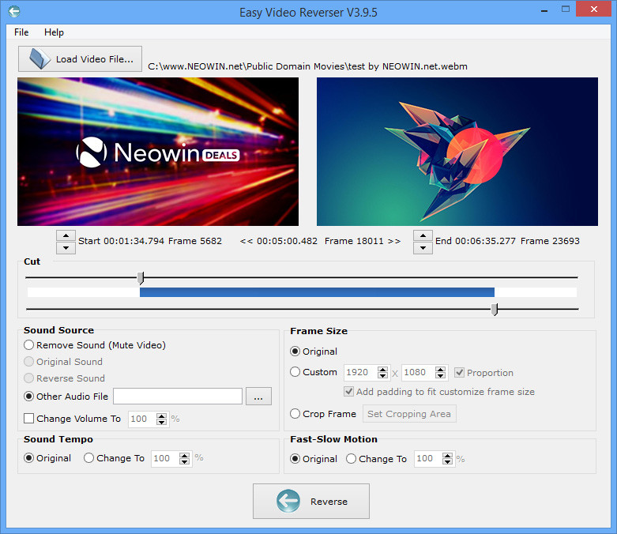Click the blue cut range bar
The image size is (617, 534).
[x=317, y=292]
